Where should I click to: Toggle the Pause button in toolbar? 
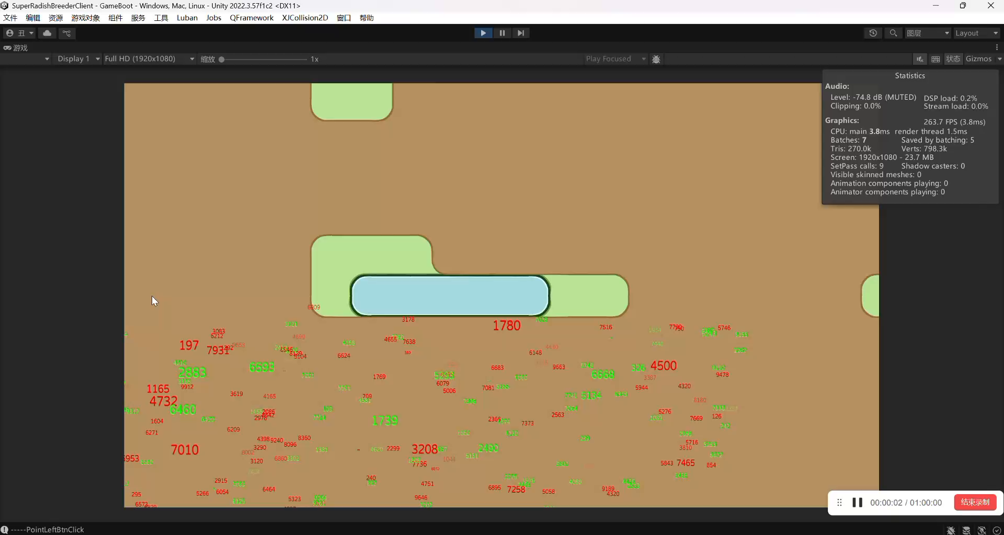click(x=501, y=33)
